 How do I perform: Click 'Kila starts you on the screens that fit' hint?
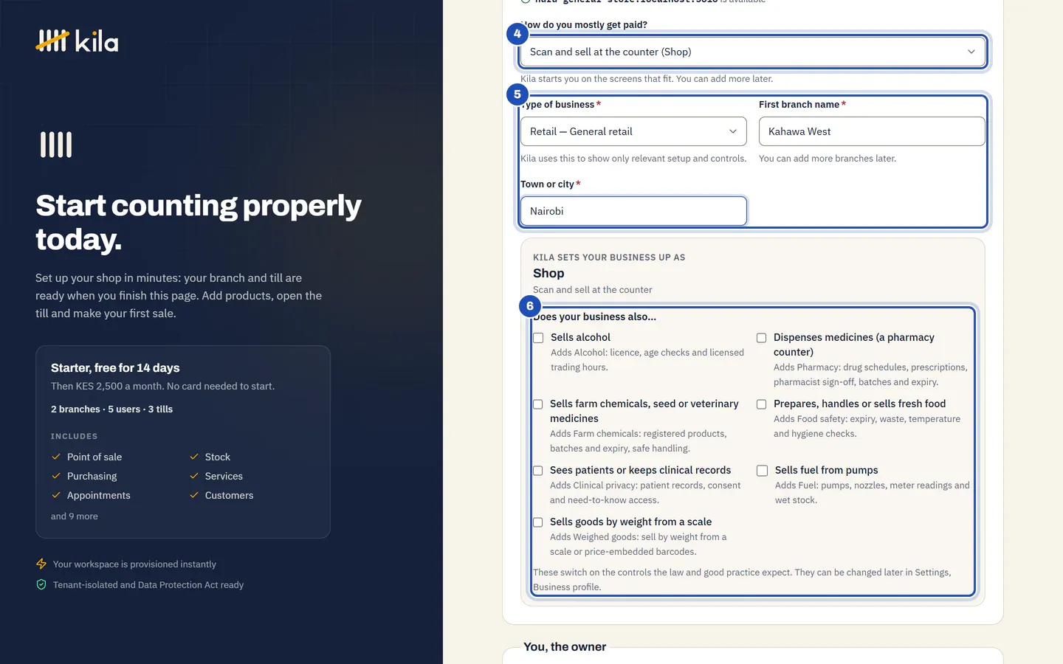point(647,78)
